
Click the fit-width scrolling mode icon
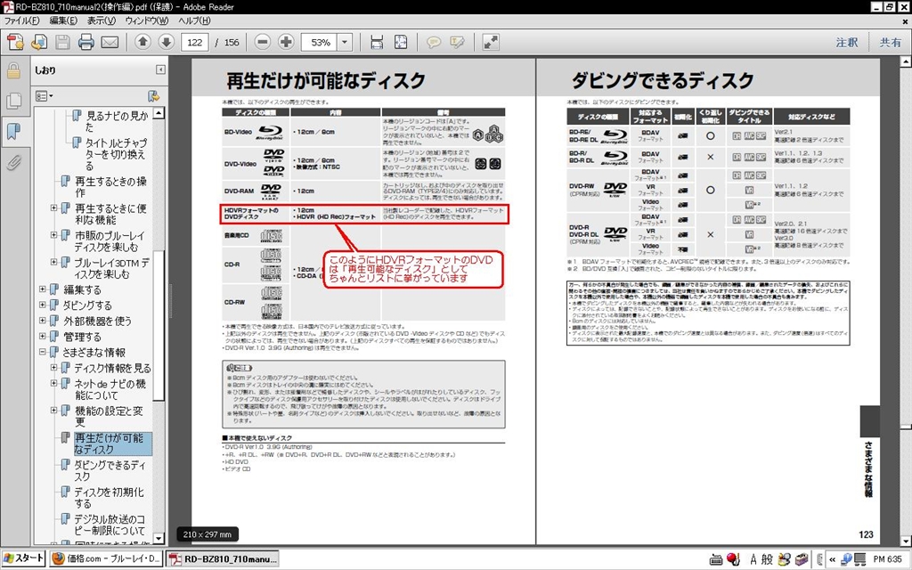(x=377, y=42)
